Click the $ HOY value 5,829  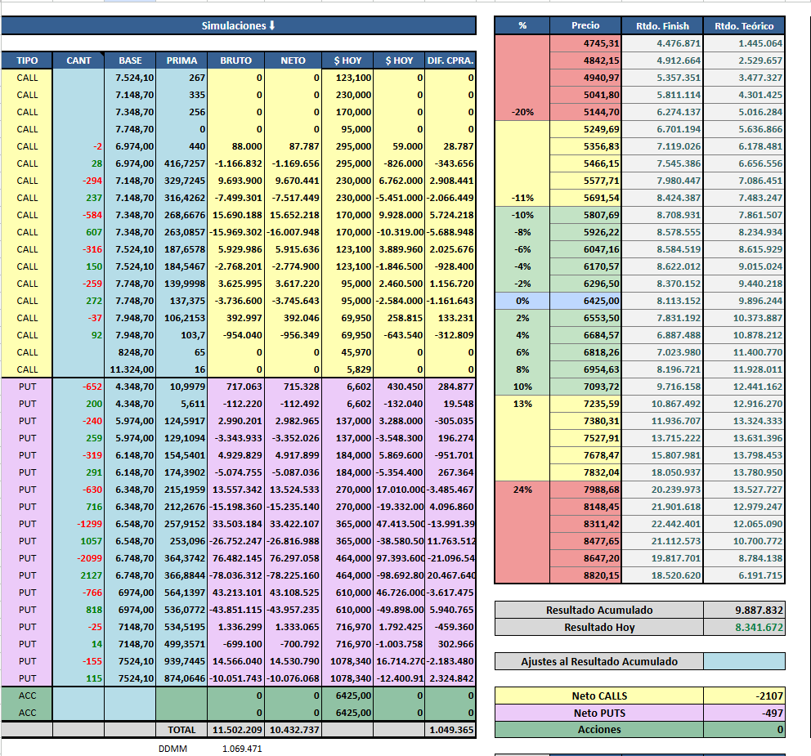(347, 369)
